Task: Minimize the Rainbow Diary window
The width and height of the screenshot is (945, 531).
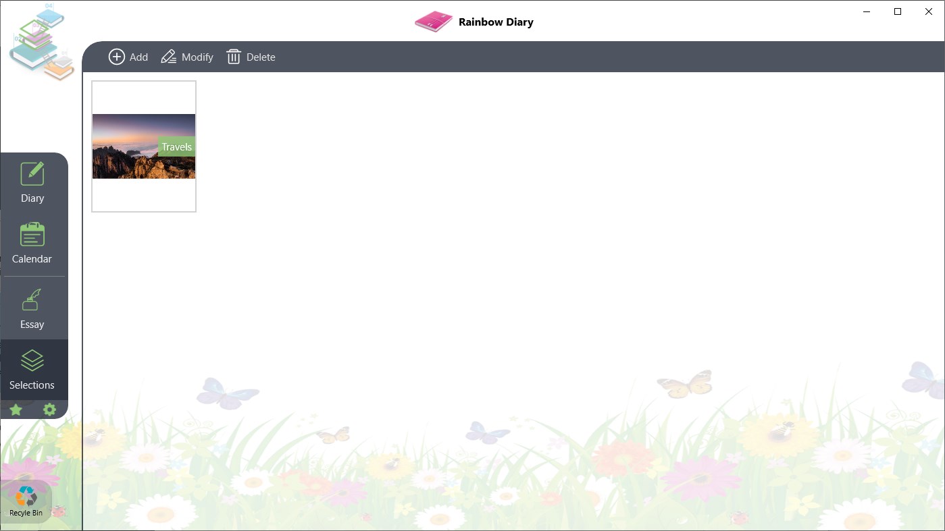Action: coord(866,11)
